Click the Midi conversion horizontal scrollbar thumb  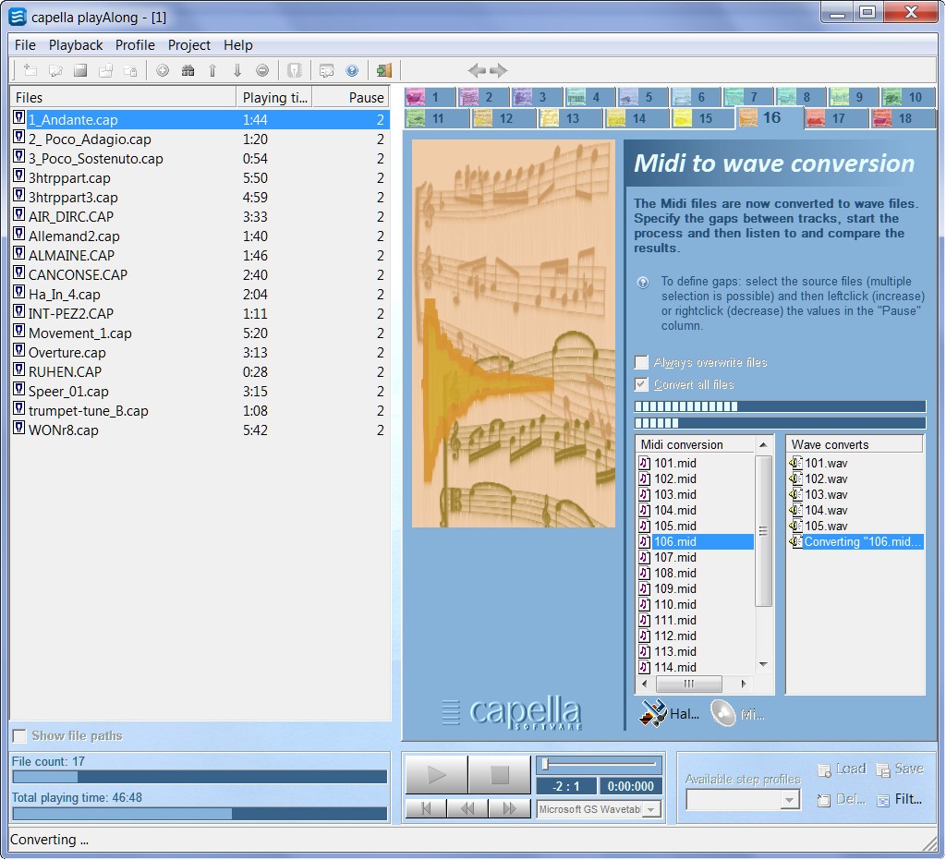pos(688,684)
